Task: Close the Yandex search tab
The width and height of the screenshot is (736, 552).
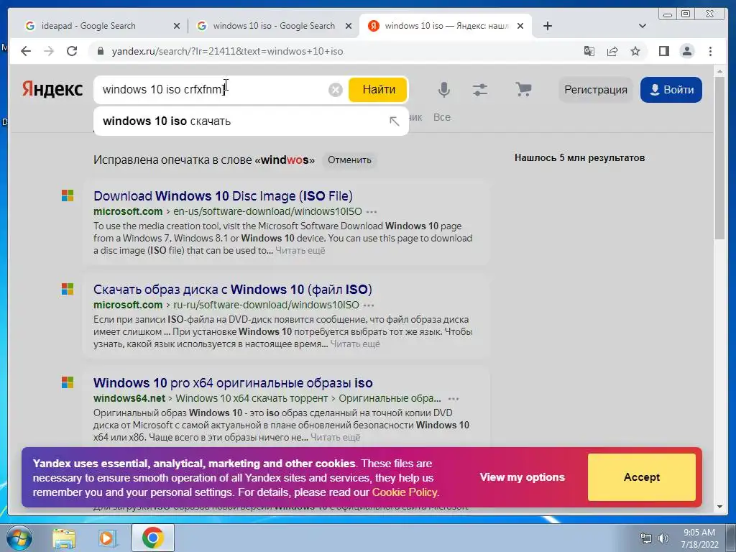Action: coord(520,26)
